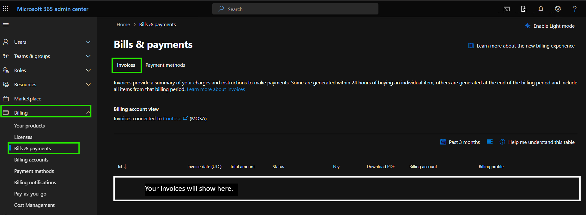Open the help question mark
Screen dimensions: 586x215
point(575,9)
